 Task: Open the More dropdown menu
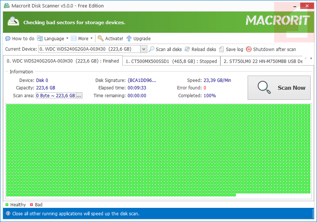[x=82, y=38]
